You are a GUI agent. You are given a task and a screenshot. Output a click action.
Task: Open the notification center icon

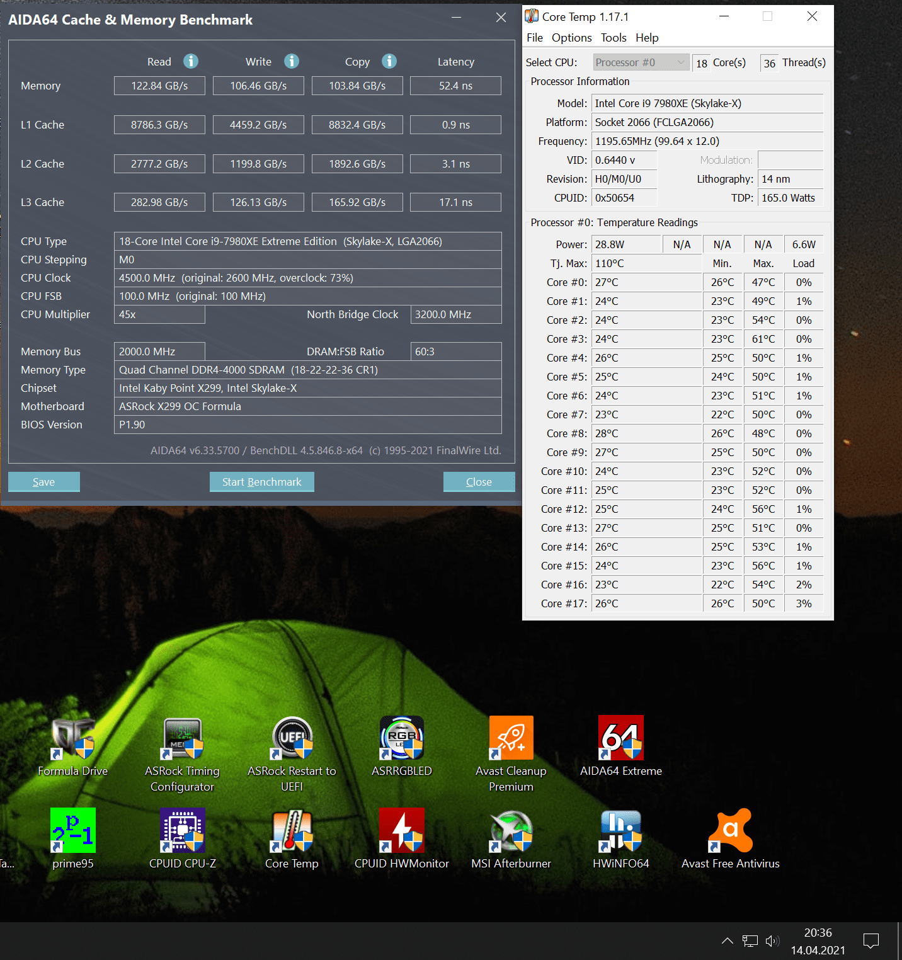[871, 941]
